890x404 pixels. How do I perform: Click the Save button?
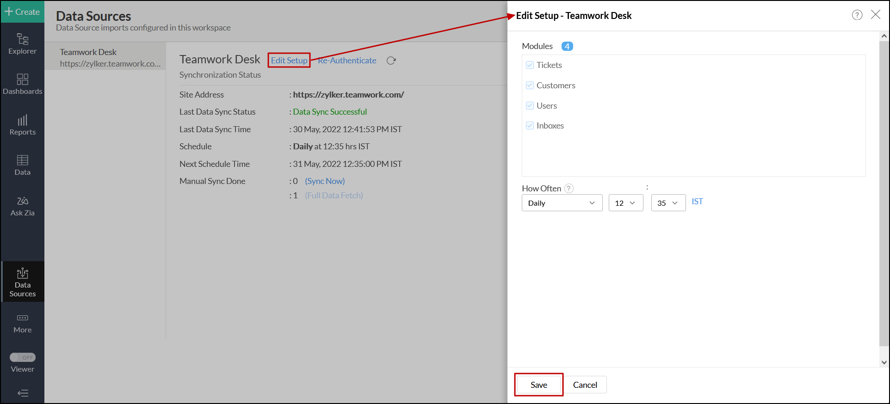tap(538, 385)
